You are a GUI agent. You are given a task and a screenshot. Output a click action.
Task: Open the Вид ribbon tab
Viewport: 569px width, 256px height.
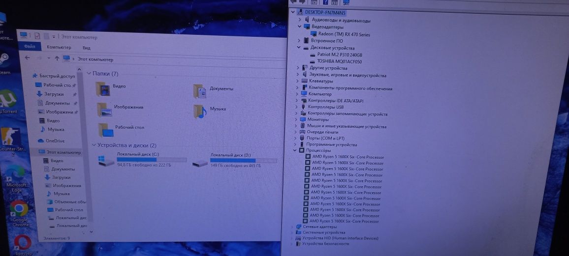click(86, 48)
